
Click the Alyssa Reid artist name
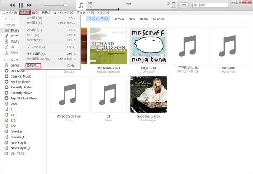(x=228, y=72)
